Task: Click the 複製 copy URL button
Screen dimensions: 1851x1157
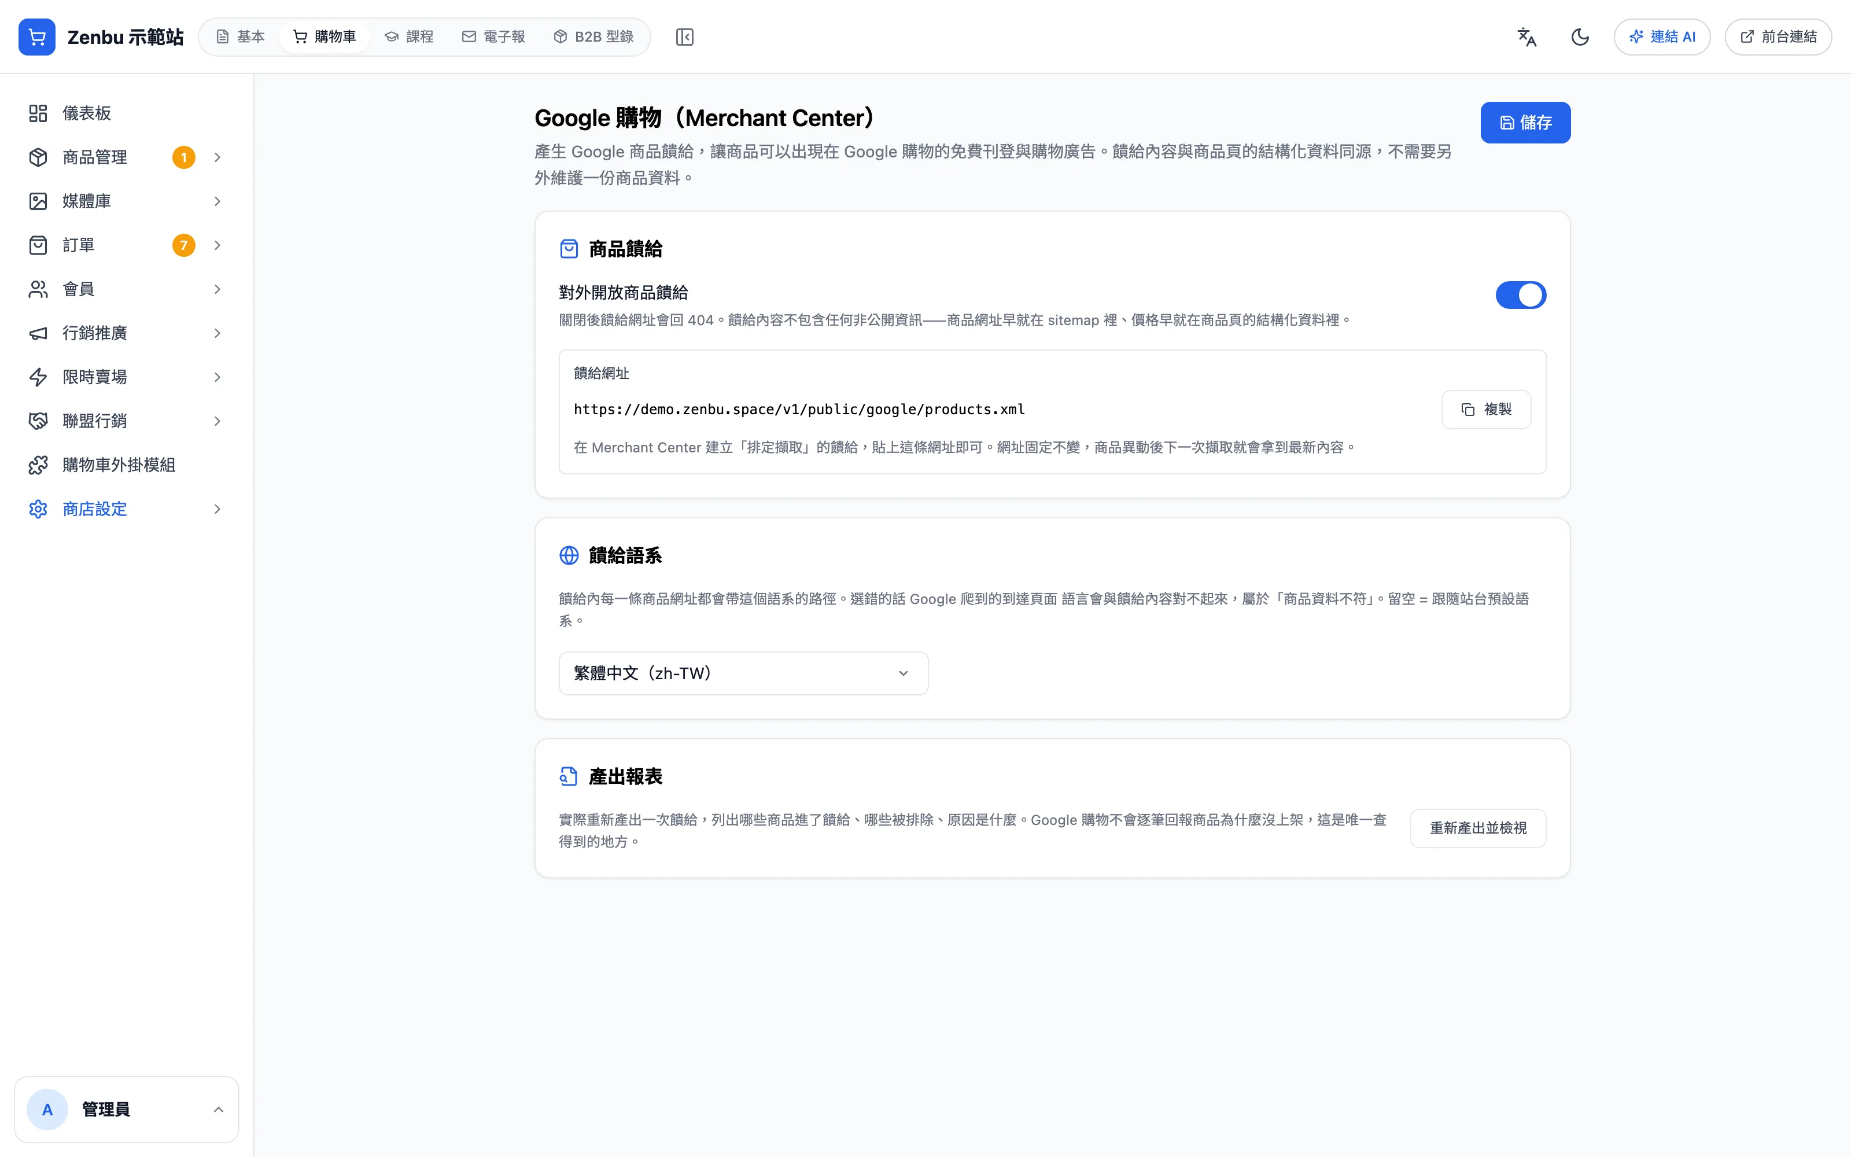Action: 1486,410
